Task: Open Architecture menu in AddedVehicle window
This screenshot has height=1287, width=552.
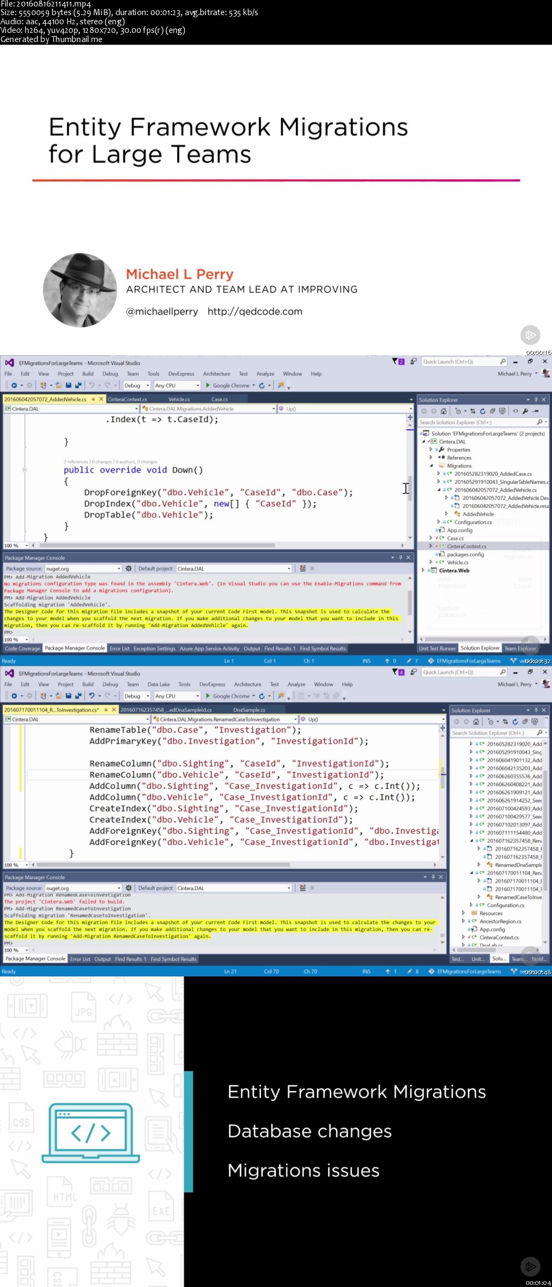Action: click(217, 374)
